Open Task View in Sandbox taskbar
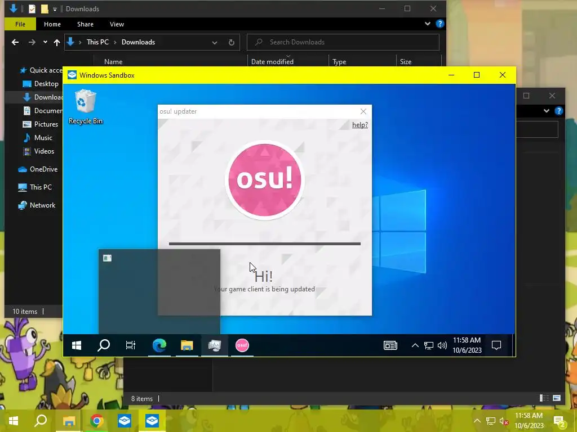This screenshot has width=577, height=432. [x=131, y=345]
